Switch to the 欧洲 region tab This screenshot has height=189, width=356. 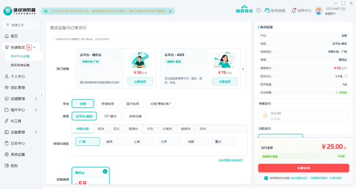(x=101, y=129)
